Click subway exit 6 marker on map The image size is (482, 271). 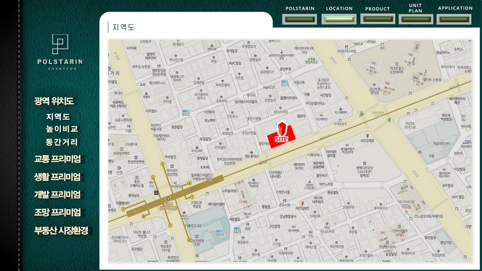pyautogui.click(x=189, y=240)
